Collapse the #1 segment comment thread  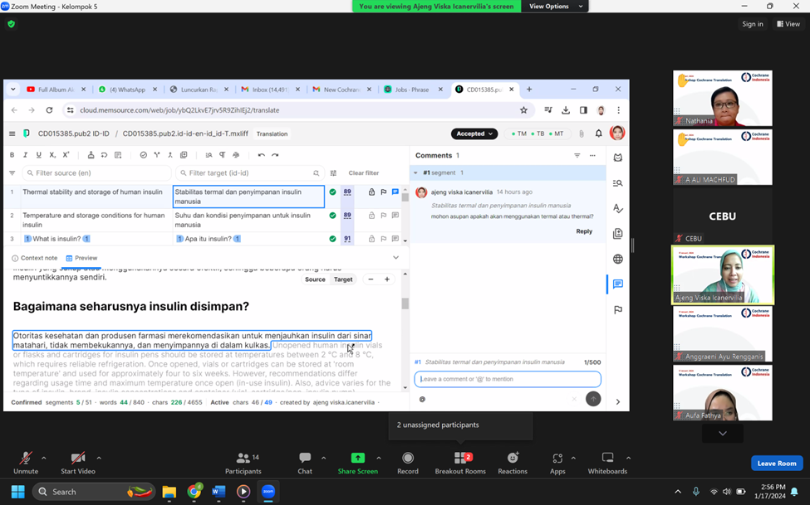[x=415, y=172]
